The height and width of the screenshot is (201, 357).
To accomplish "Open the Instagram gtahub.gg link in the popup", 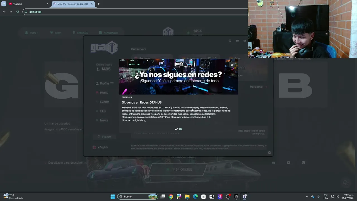I will [141, 117].
